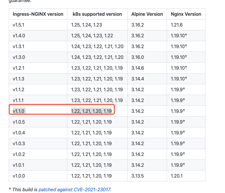The height and width of the screenshot is (193, 225).
Task: Select the v1.5.1 version cell
Action: point(38,25)
